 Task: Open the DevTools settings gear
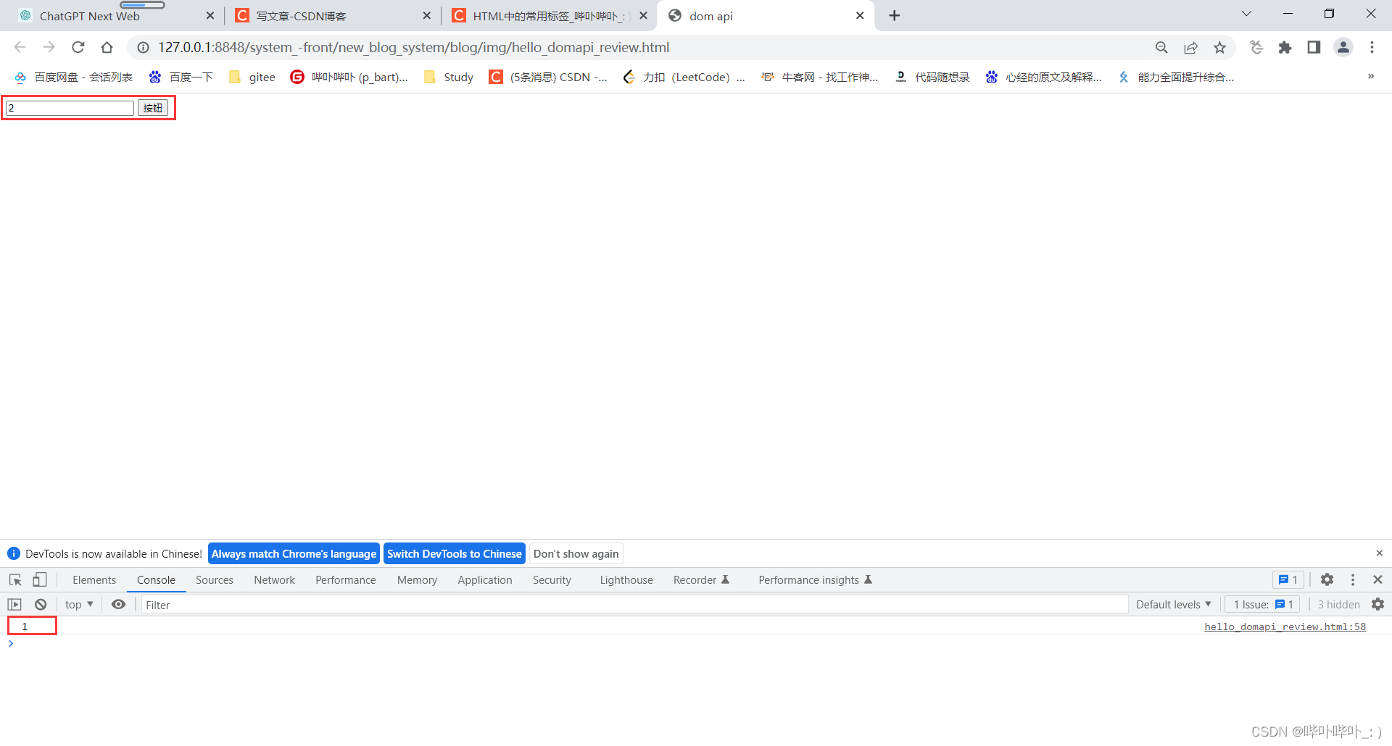1327,579
